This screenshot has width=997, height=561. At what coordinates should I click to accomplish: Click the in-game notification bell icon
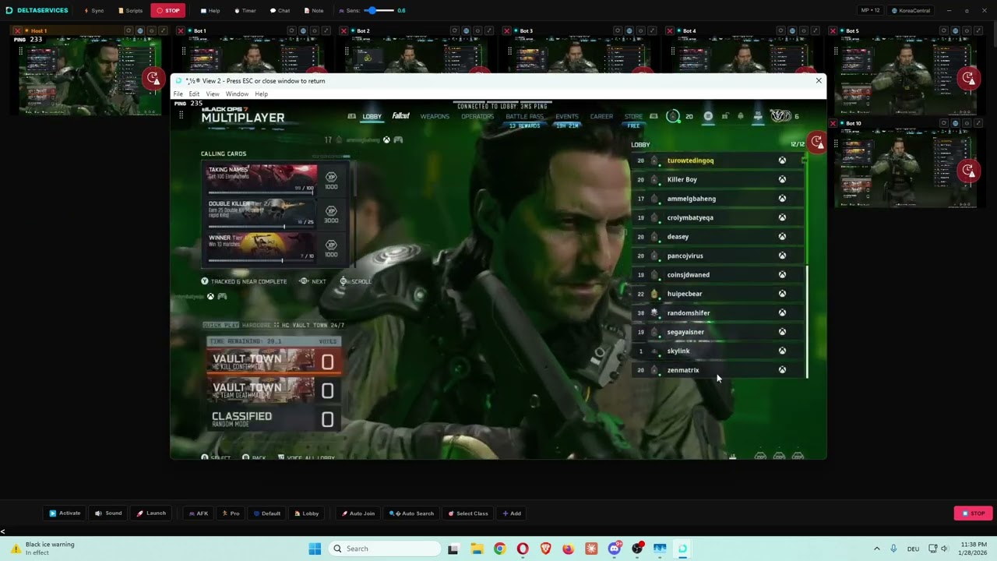pos(741,116)
